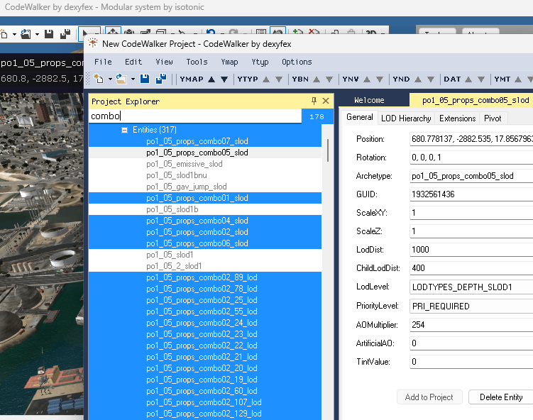Open the View menu

click(x=164, y=62)
